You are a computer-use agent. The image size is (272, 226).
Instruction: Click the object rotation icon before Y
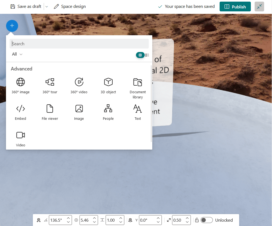click(x=131, y=220)
